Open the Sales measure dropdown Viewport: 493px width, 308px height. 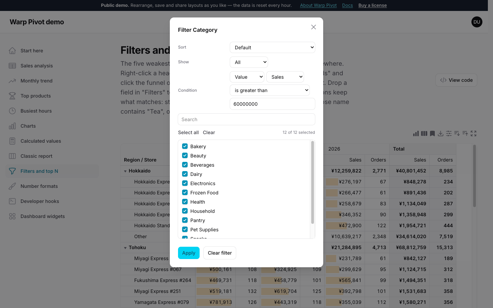285,77
